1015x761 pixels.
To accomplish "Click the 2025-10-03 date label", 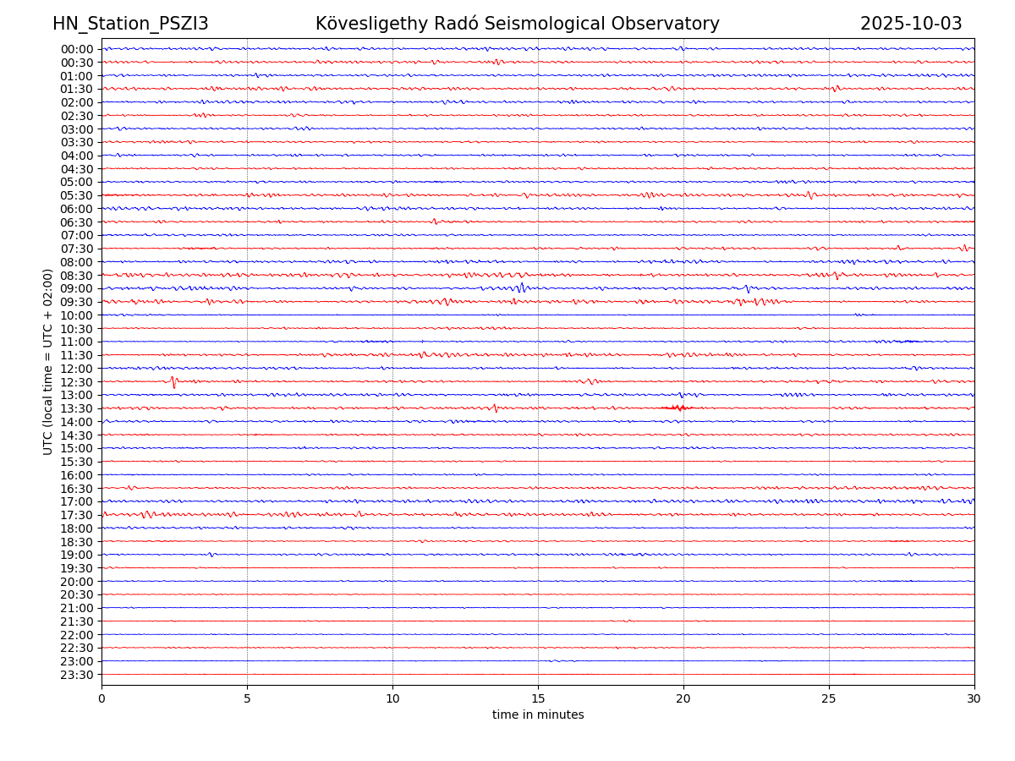I will [911, 24].
